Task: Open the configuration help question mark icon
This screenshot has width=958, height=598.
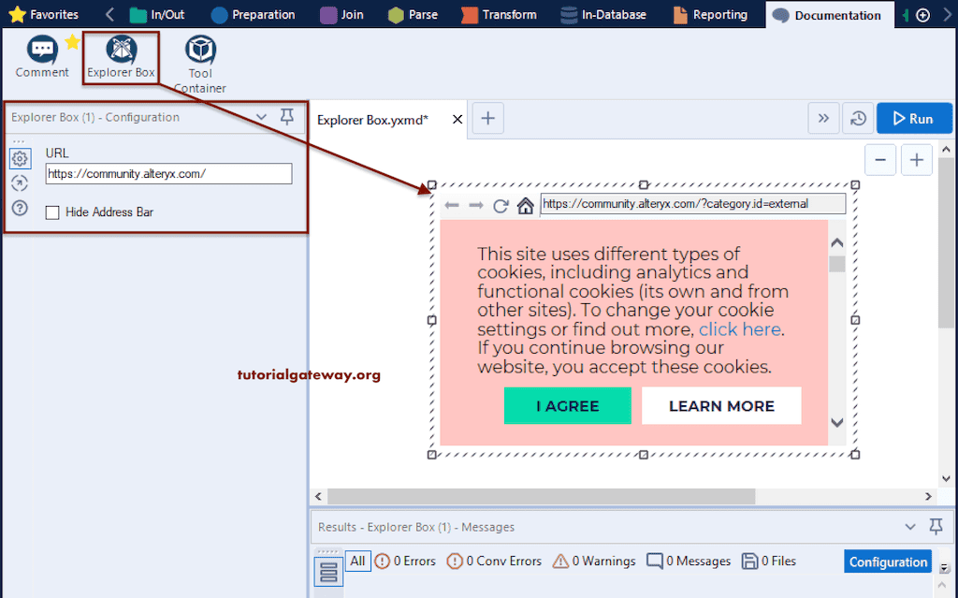Action: point(20,208)
